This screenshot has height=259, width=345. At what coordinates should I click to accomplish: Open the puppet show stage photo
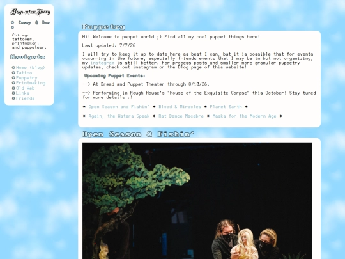point(197,201)
